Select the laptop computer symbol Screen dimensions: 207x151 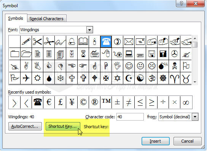129,54
